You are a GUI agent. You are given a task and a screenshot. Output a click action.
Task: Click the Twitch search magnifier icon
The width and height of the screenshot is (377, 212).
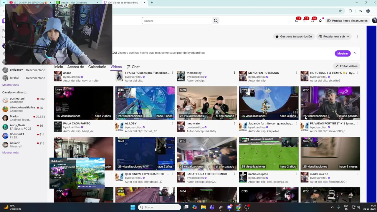pos(216,21)
